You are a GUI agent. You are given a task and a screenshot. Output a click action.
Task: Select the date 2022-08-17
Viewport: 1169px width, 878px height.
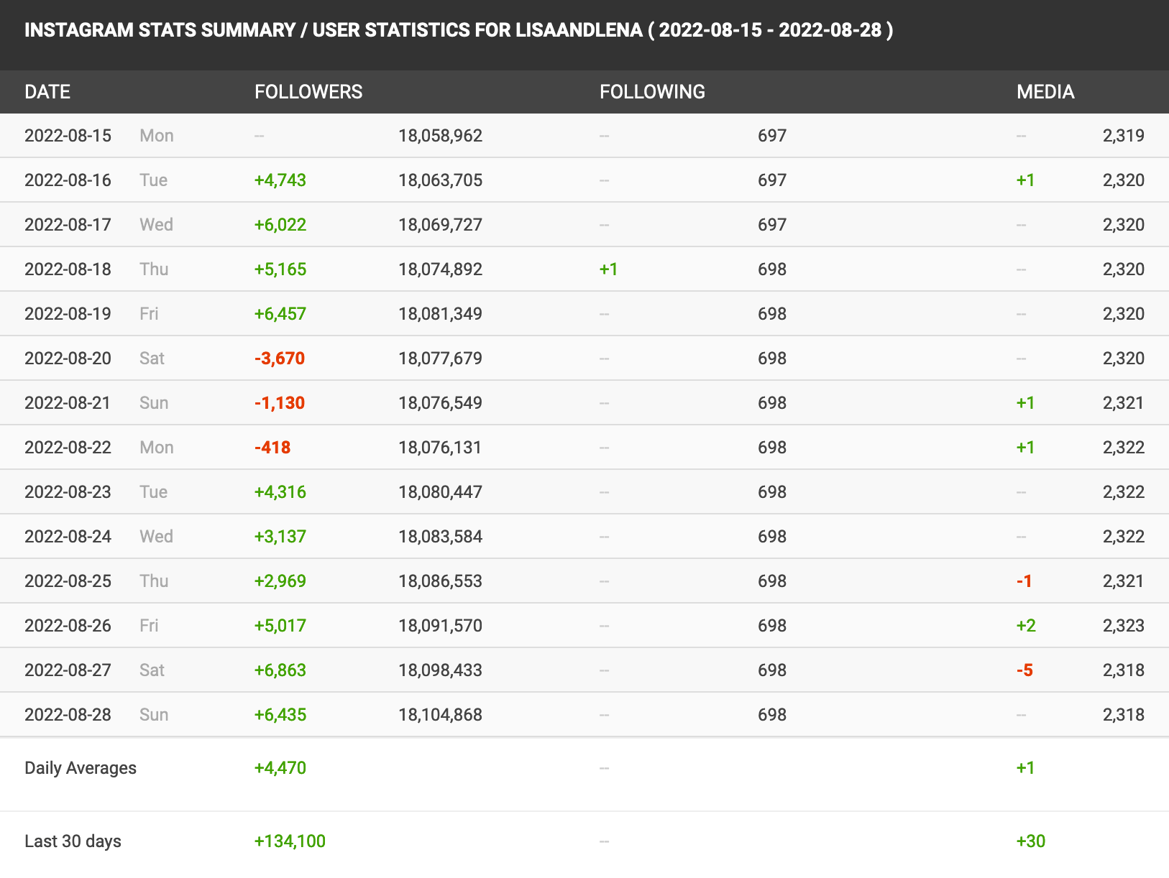coord(68,225)
